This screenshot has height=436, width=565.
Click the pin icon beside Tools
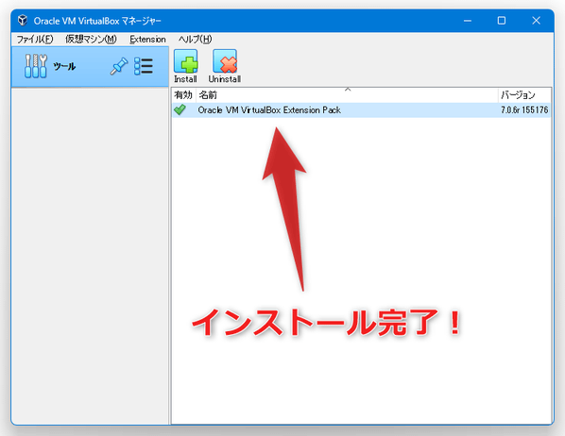point(118,66)
